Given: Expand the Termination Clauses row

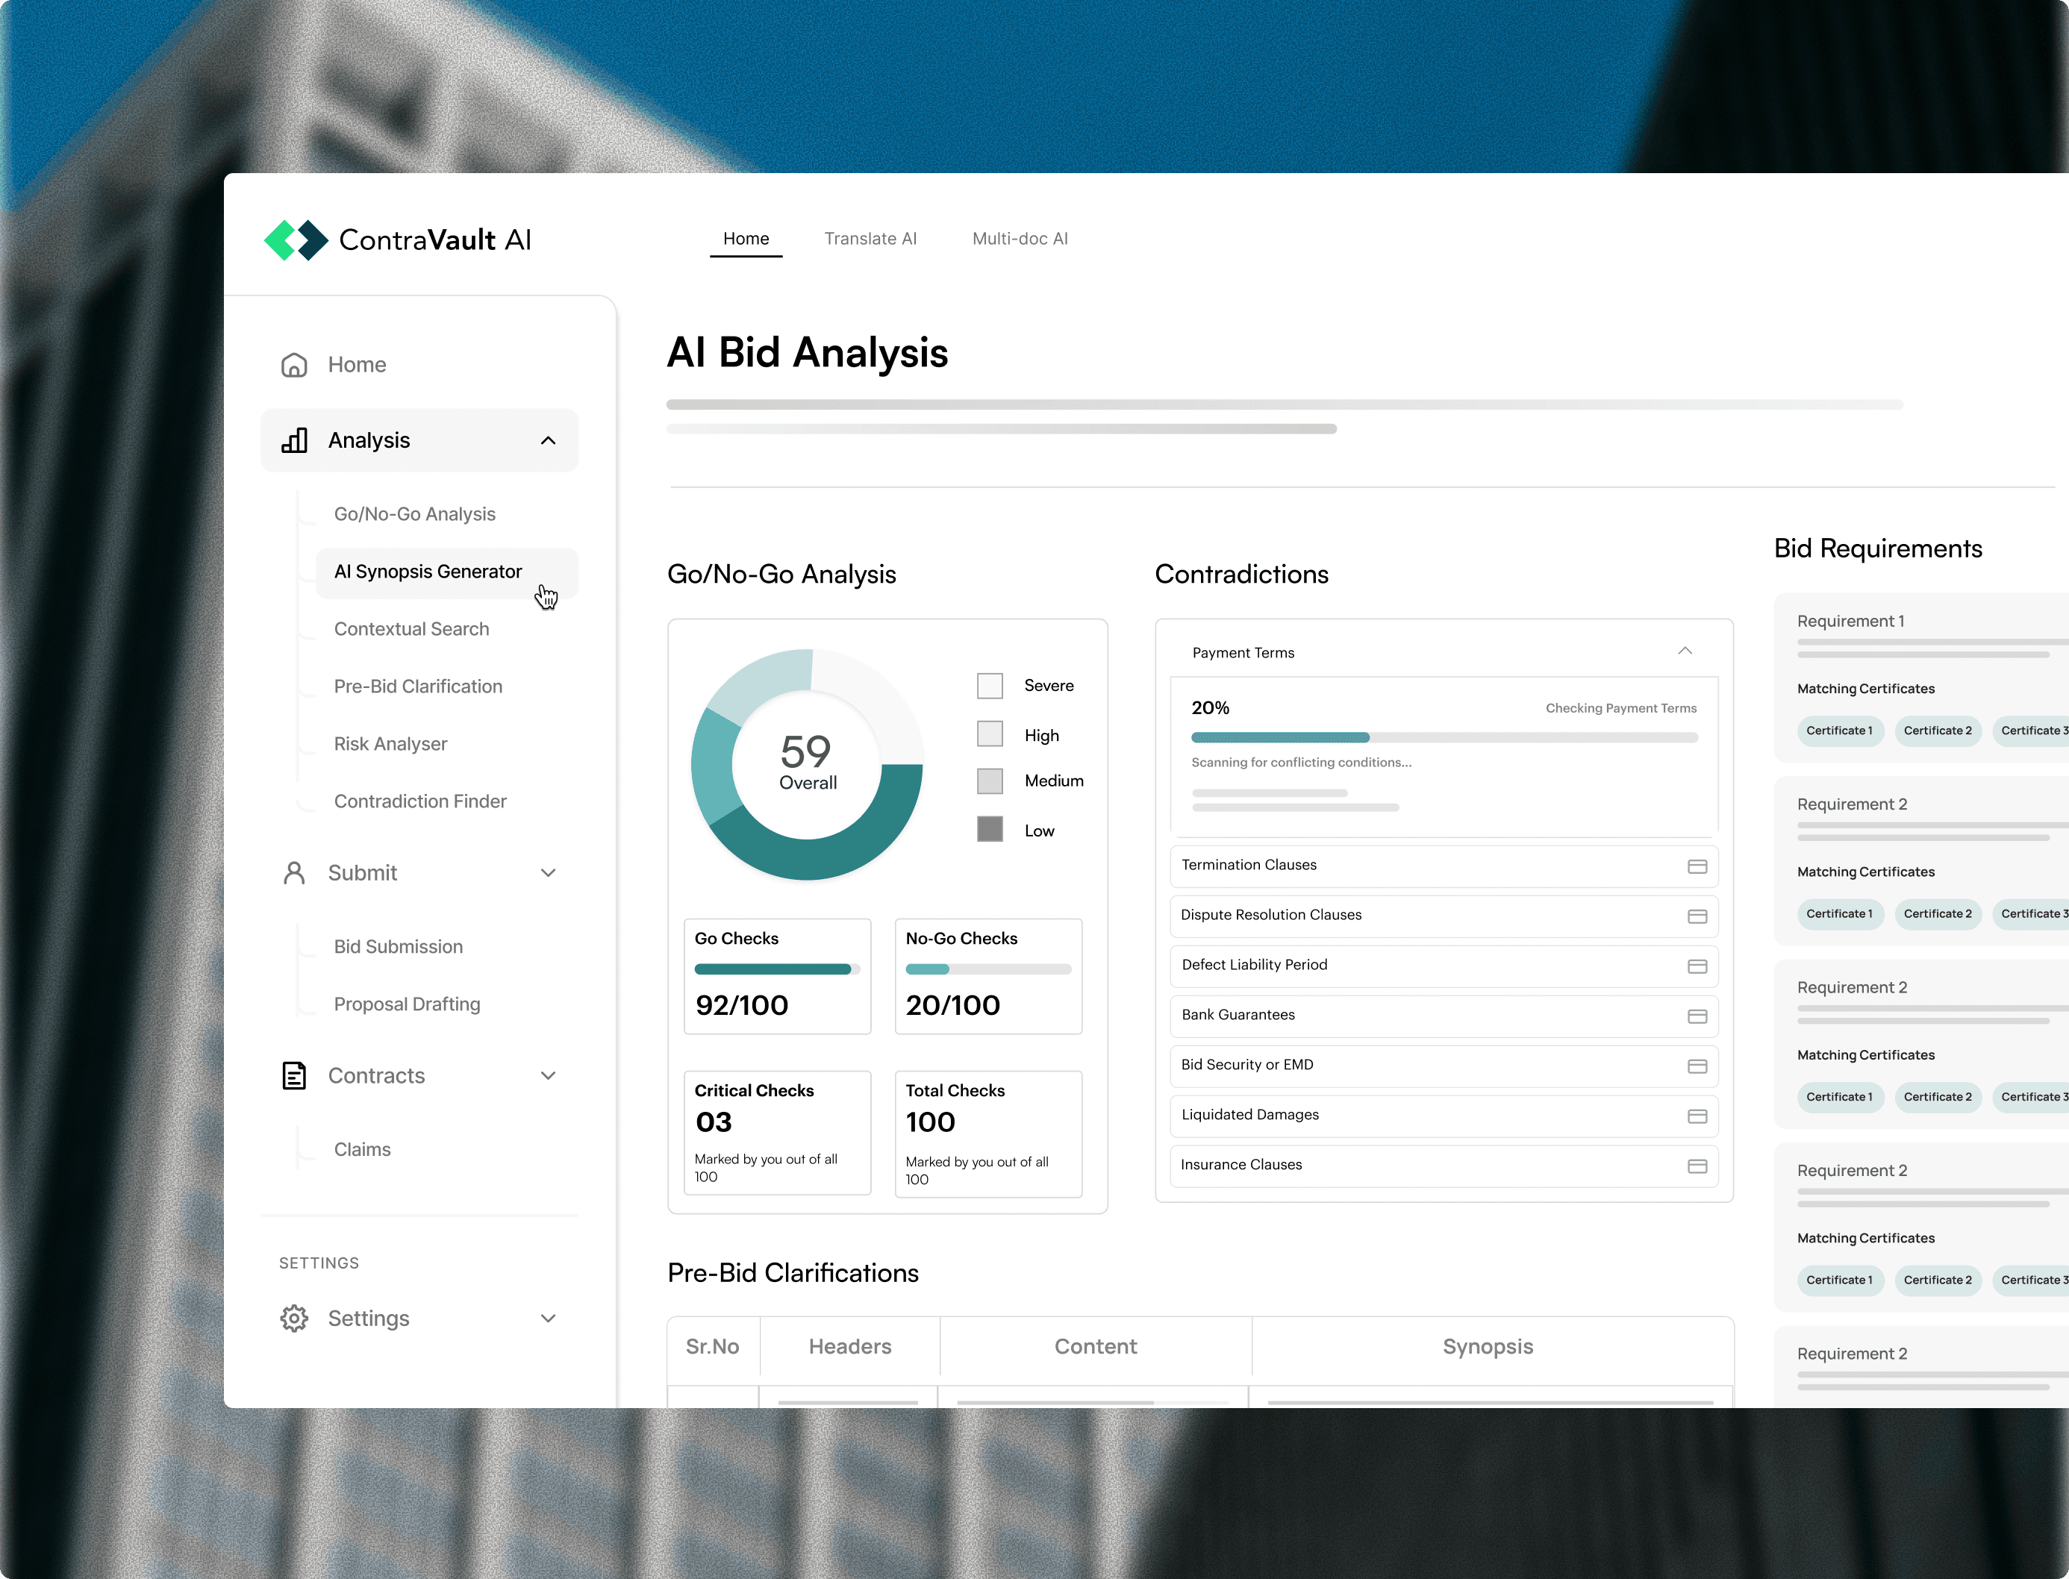Looking at the screenshot, I should [1444, 866].
